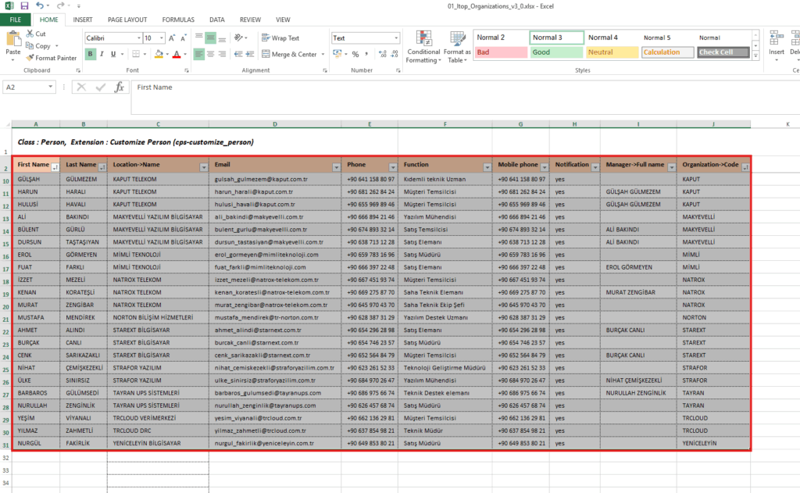
Task: Open text orientation options
Action: click(x=238, y=38)
